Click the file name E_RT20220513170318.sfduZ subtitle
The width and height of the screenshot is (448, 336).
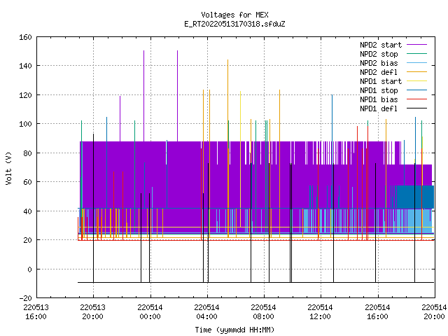click(x=234, y=24)
